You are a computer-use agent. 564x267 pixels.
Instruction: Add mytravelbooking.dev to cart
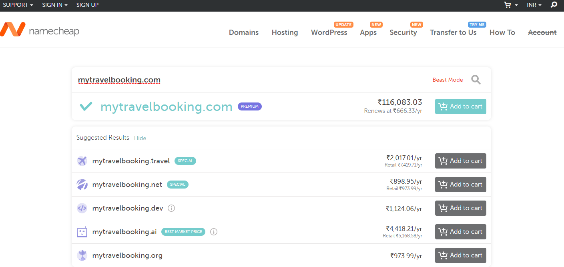coord(461,208)
